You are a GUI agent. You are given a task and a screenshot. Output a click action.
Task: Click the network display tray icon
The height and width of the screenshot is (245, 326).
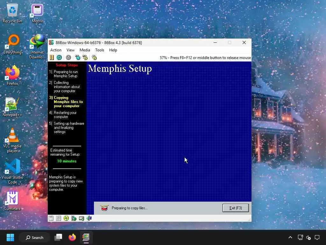tap(300, 237)
